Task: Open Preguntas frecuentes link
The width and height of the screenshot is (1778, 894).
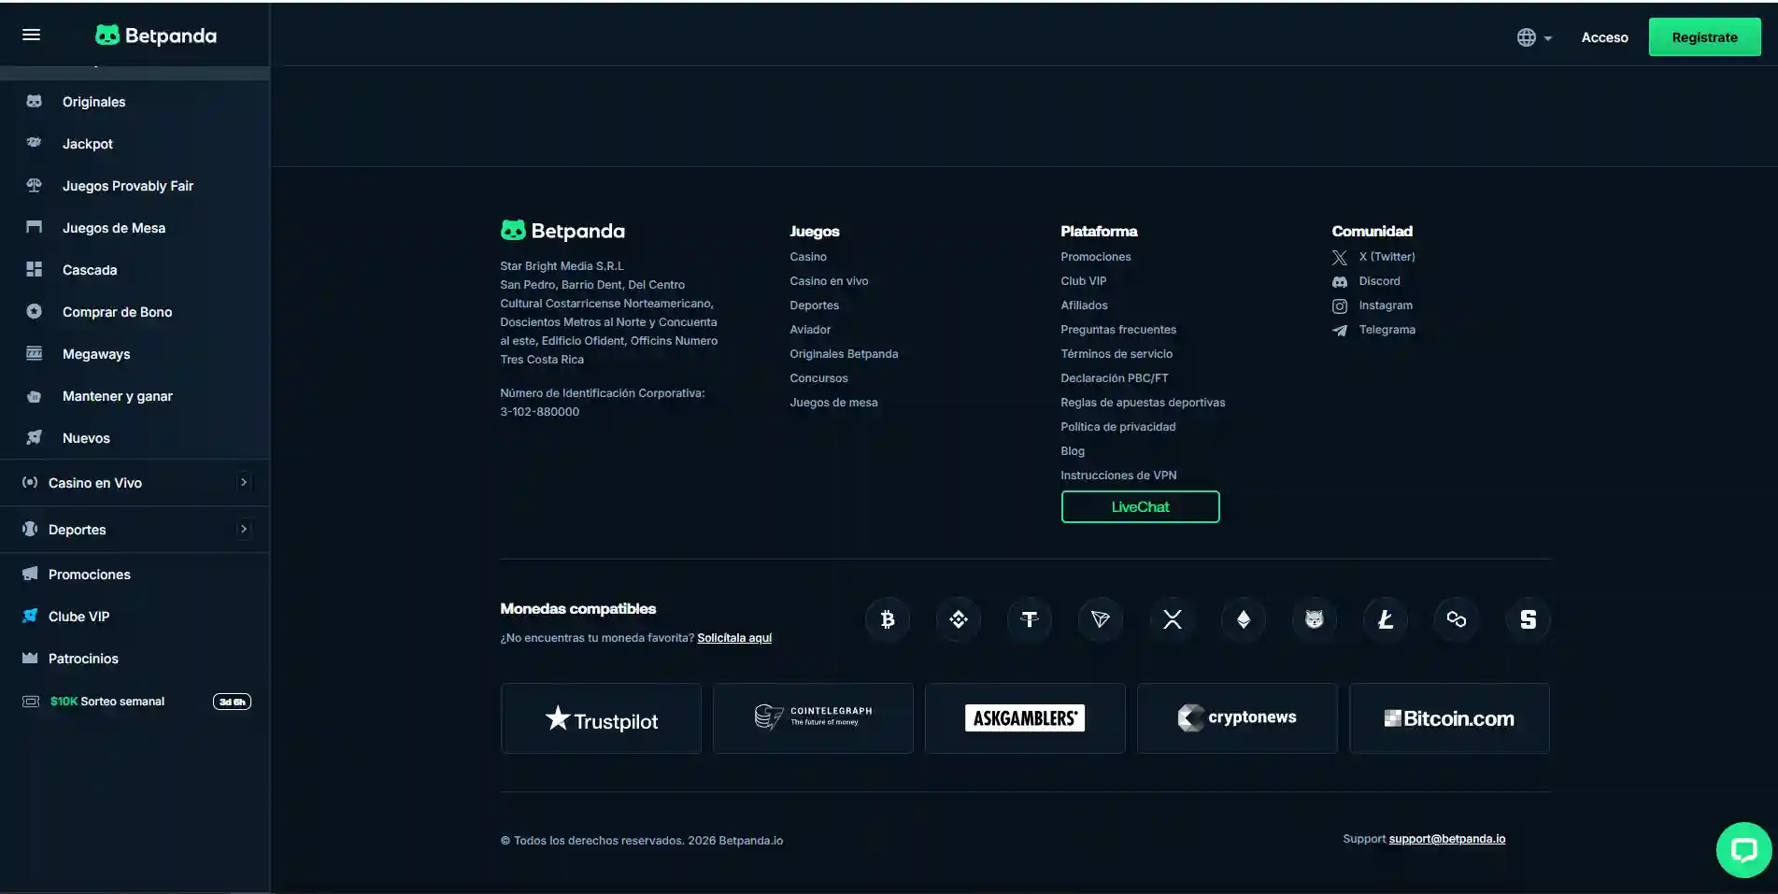Action: pos(1118,330)
